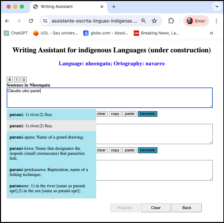Choose the paraná-petekasawa suggestion
Screen dimensions: 224x223
pos(51,172)
